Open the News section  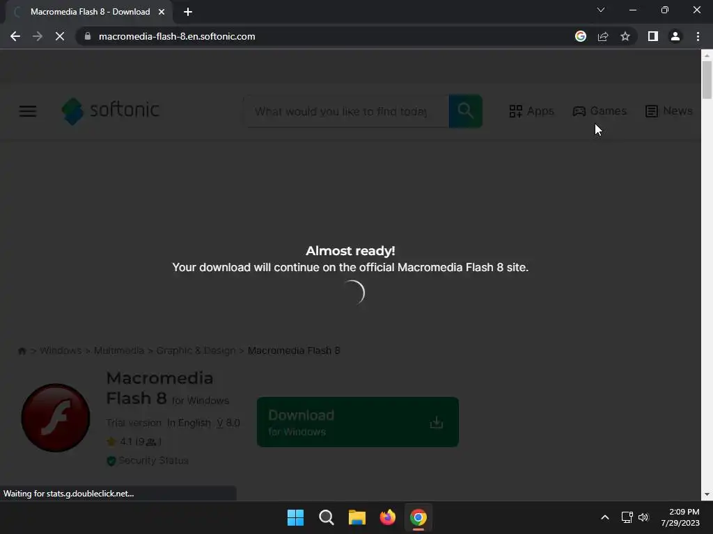(669, 111)
